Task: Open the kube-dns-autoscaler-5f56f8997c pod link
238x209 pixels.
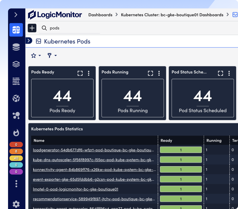Action: click(x=93, y=160)
